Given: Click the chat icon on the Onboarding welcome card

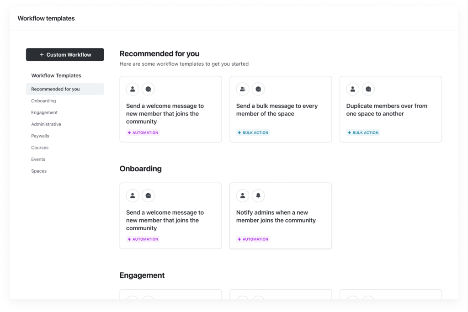Looking at the screenshot, I should (148, 195).
